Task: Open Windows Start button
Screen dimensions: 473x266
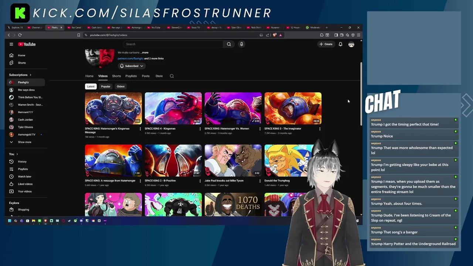Action: tap(10, 221)
